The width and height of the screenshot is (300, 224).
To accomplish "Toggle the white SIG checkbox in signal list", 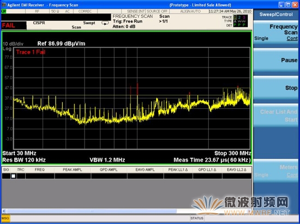I will 13,176.
